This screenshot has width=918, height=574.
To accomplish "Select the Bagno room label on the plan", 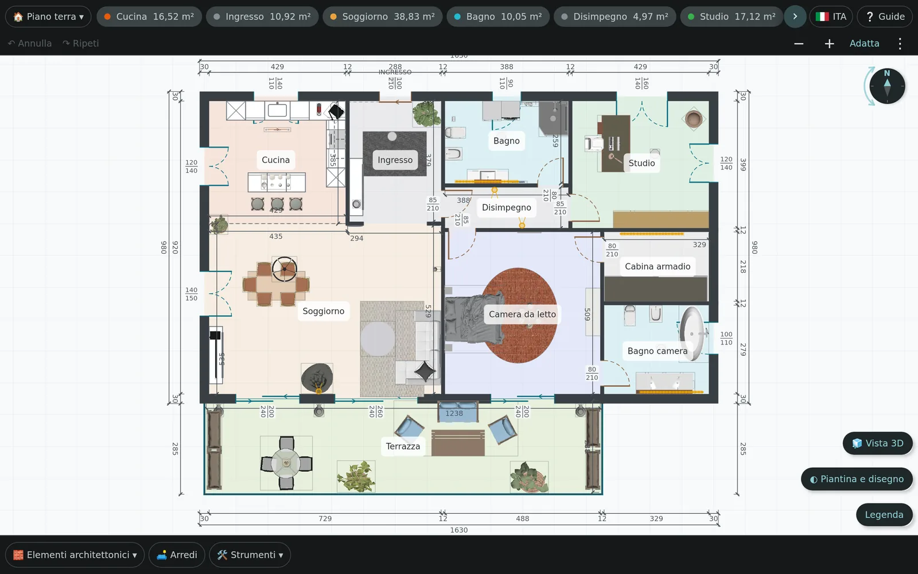I will pyautogui.click(x=506, y=141).
